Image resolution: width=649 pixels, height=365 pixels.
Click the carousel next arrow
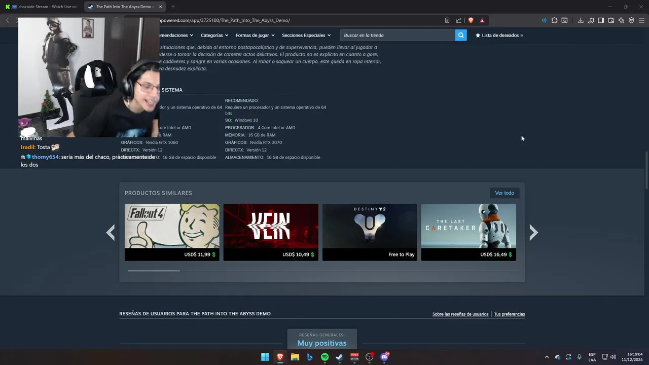pyautogui.click(x=533, y=232)
